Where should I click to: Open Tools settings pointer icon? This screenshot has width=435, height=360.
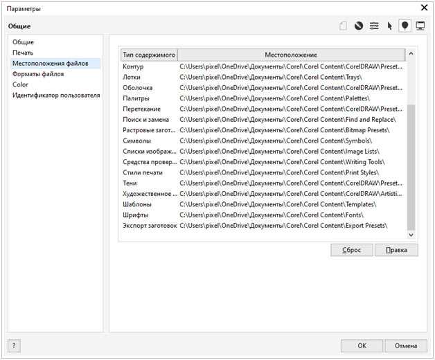389,26
